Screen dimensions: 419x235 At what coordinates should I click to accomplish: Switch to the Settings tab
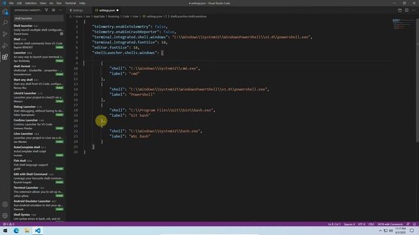(x=78, y=10)
